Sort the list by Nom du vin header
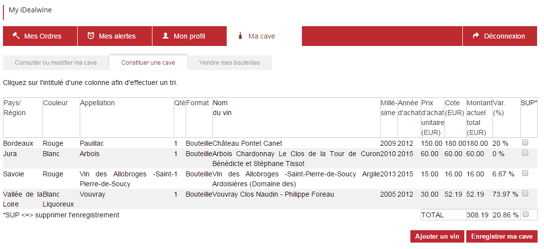Viewport: 544px width, 249px height. [x=222, y=108]
